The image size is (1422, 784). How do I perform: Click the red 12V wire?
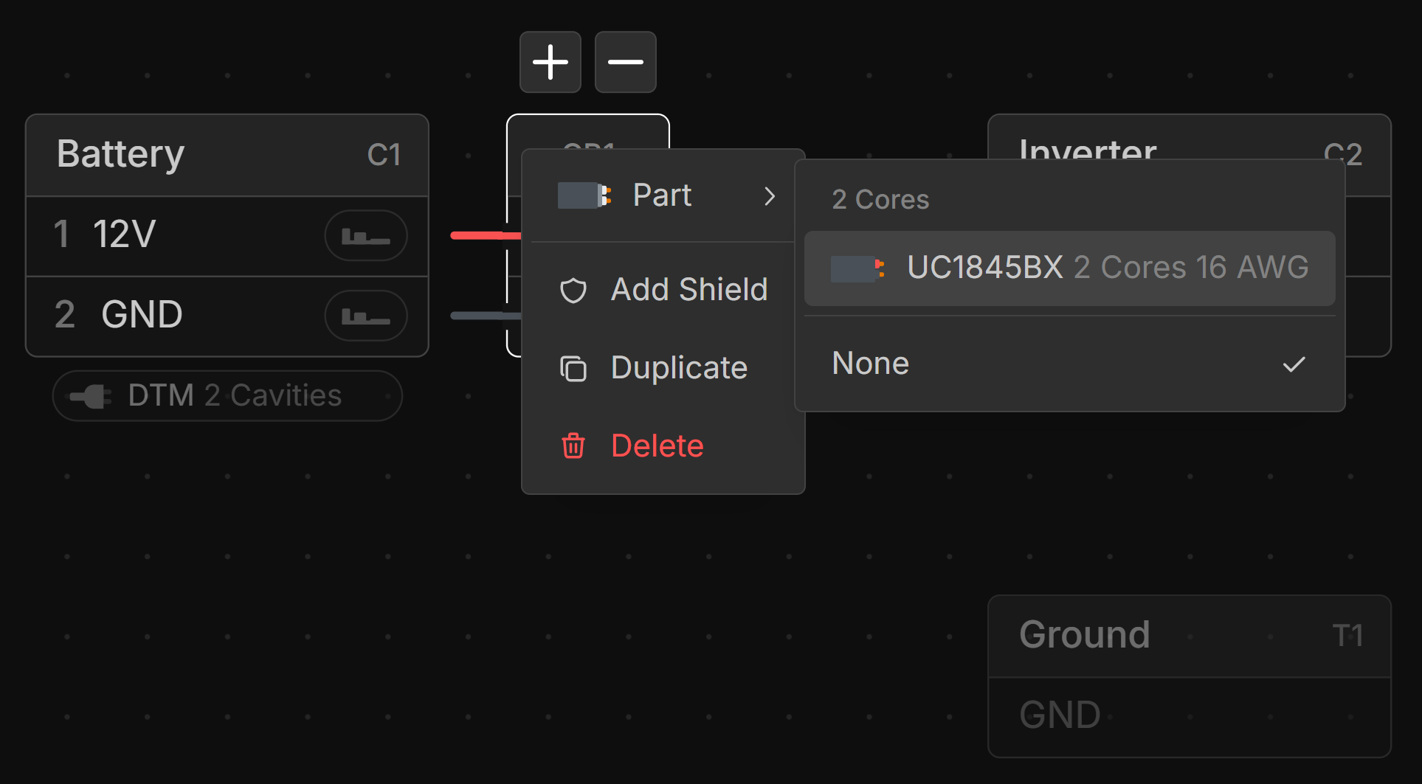tap(478, 236)
